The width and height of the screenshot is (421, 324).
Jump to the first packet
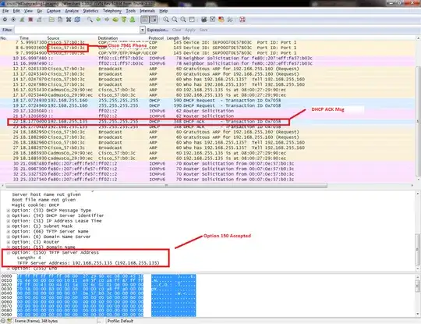click(124, 20)
